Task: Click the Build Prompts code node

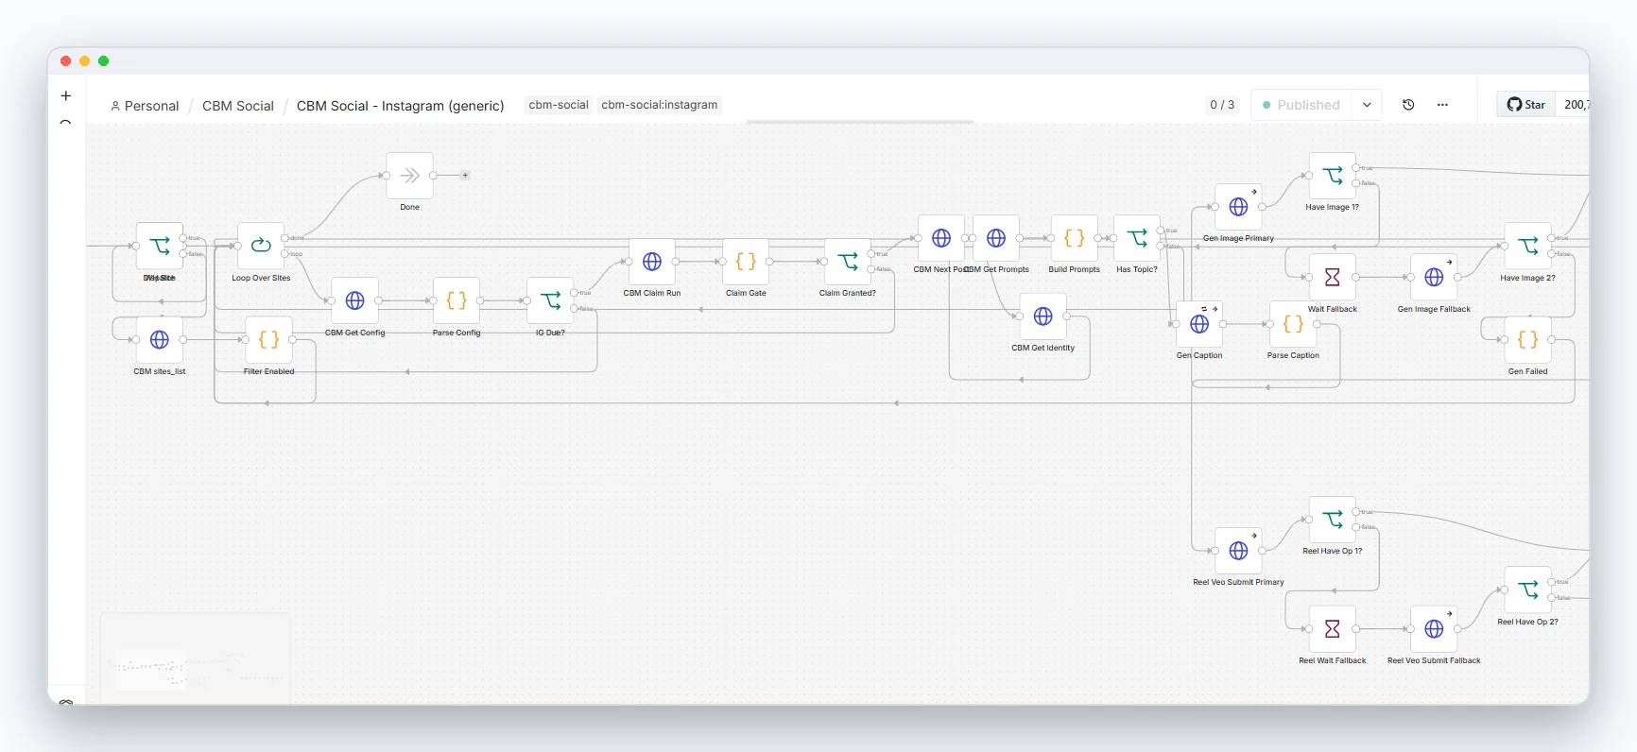Action: (1075, 238)
